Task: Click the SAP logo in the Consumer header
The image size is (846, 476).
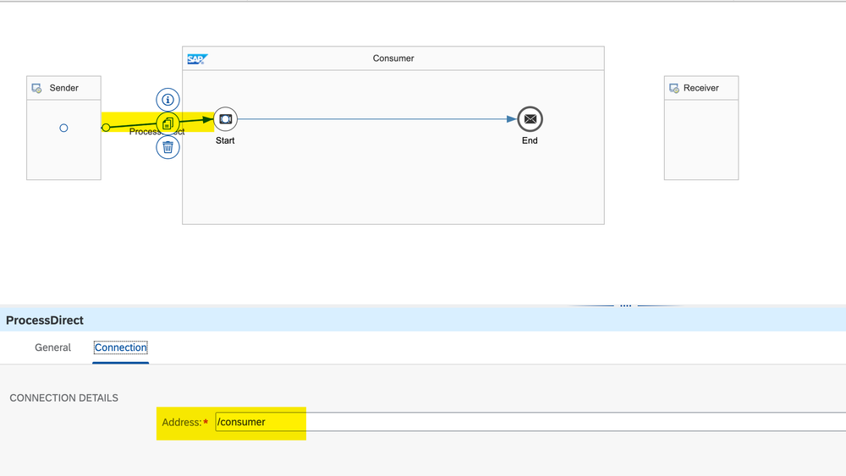Action: tap(197, 59)
